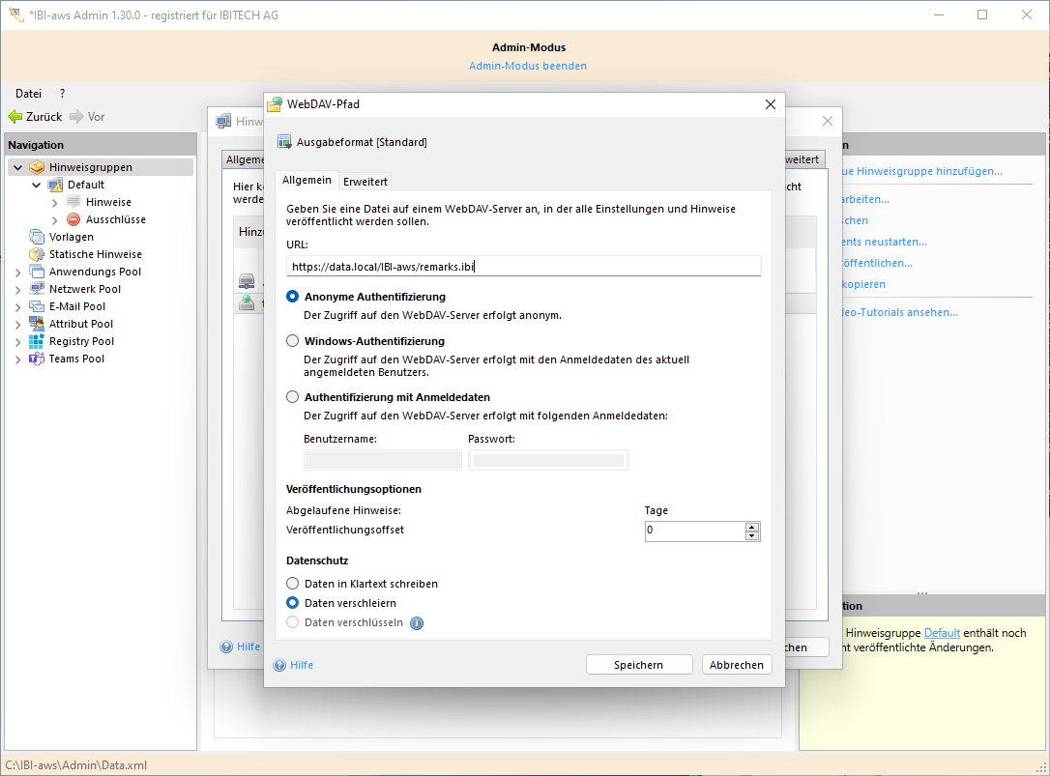Click the Hinweisgruppen icon in navigation tree
The width and height of the screenshot is (1050, 776).
pos(37,167)
